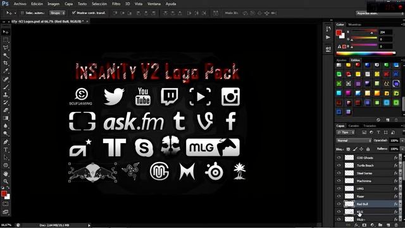Click the color spectrum ramp bar

click(x=366, y=53)
